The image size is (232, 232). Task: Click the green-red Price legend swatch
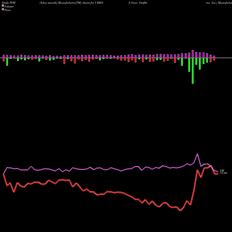coord(3,10)
